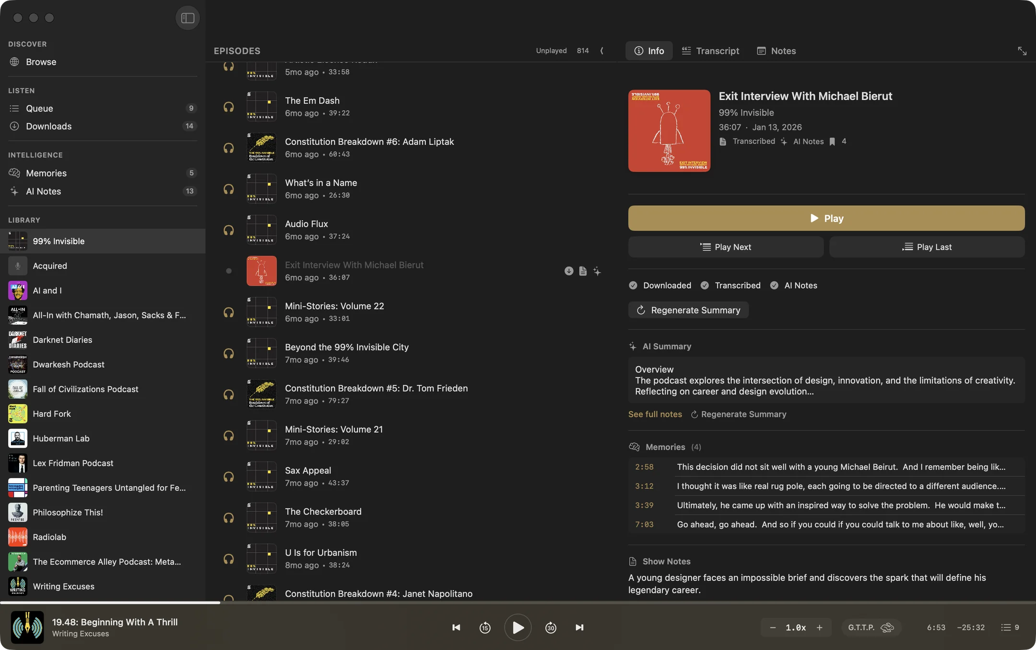Jump to memory at 7:03
Screen dimensions: 1036x650
826,524
